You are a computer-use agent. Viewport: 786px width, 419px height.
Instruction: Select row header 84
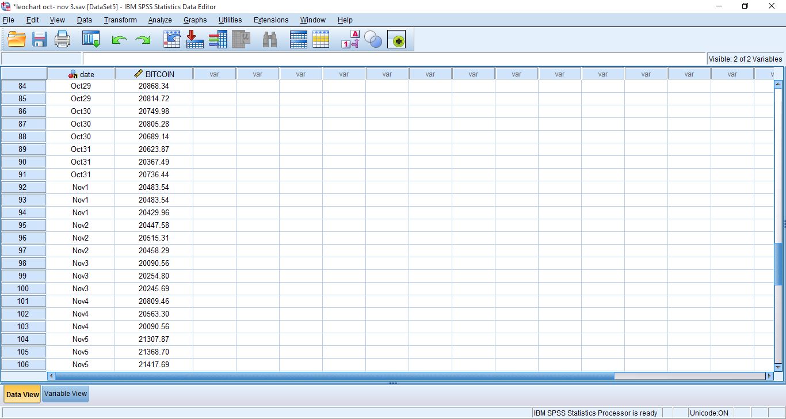pos(23,86)
